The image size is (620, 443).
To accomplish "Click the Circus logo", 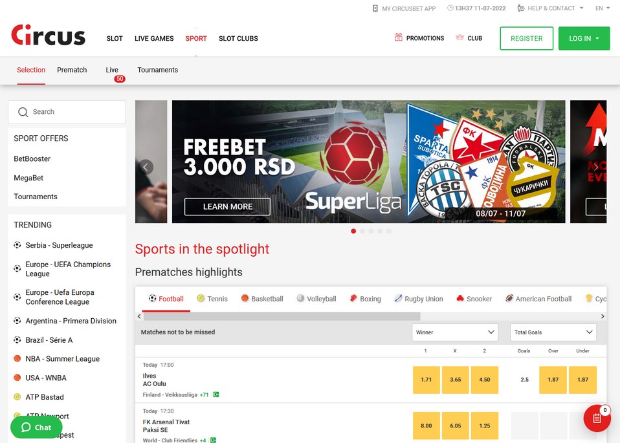I will click(49, 35).
